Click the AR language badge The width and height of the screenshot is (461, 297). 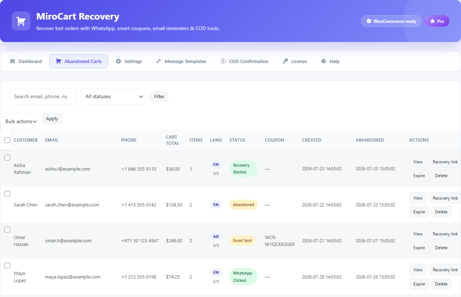click(x=216, y=237)
